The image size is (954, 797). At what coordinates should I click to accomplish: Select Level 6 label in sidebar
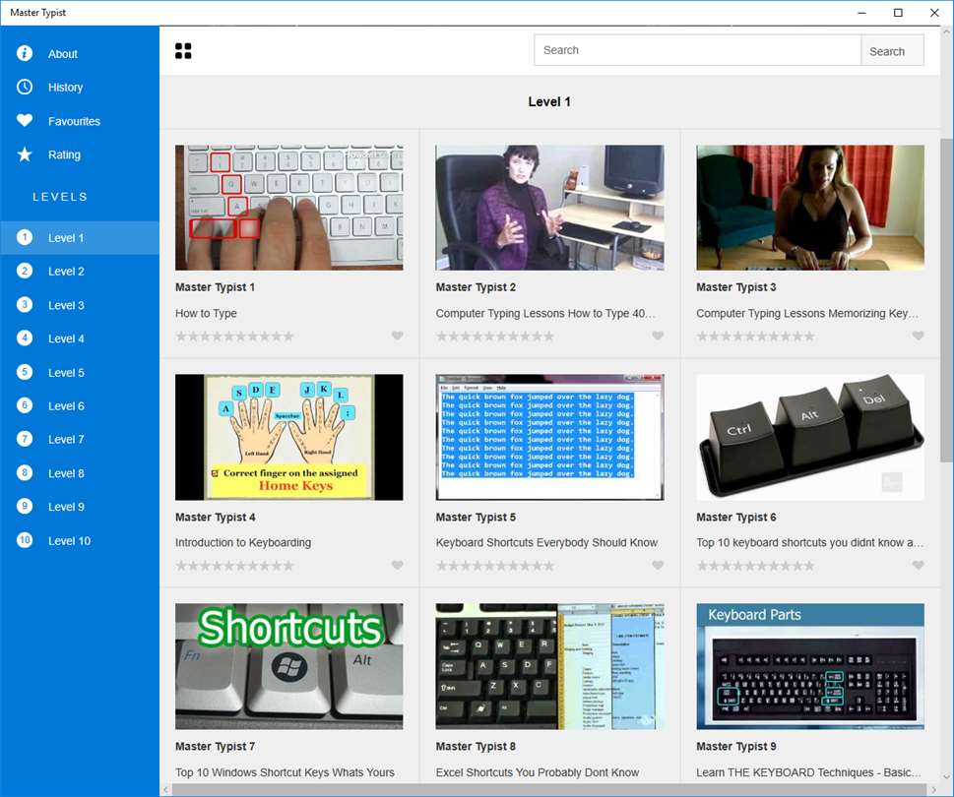pos(66,406)
